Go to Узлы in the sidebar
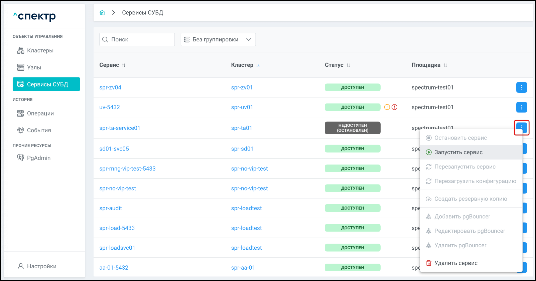Image resolution: width=536 pixels, height=281 pixels. pyautogui.click(x=34, y=67)
